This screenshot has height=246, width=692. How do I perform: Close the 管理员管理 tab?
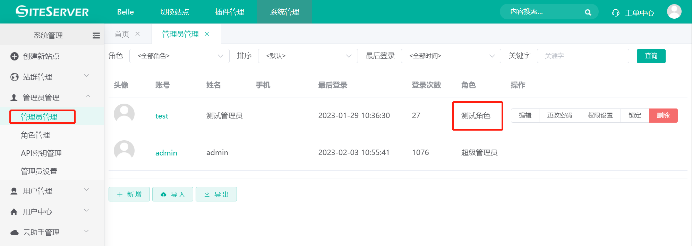pyautogui.click(x=207, y=34)
